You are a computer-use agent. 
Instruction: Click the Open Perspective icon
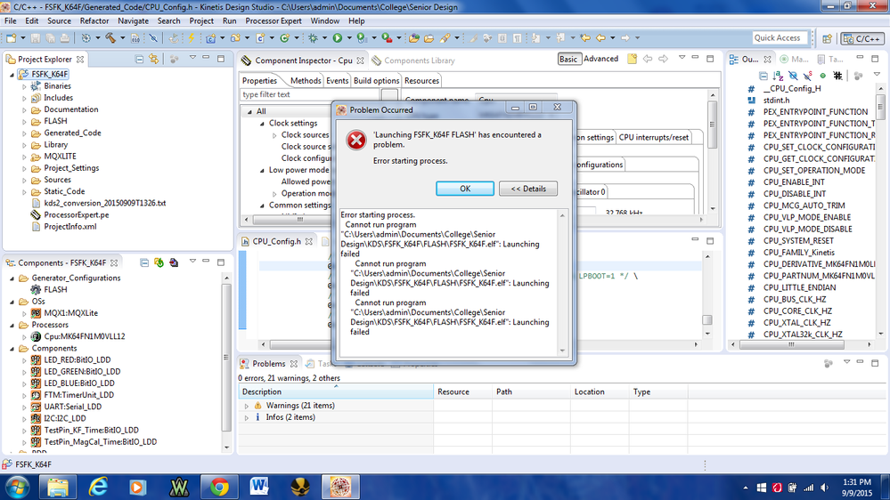(x=827, y=38)
